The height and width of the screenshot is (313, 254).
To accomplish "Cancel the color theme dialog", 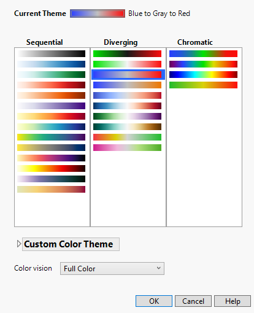I will pyautogui.click(x=193, y=301).
